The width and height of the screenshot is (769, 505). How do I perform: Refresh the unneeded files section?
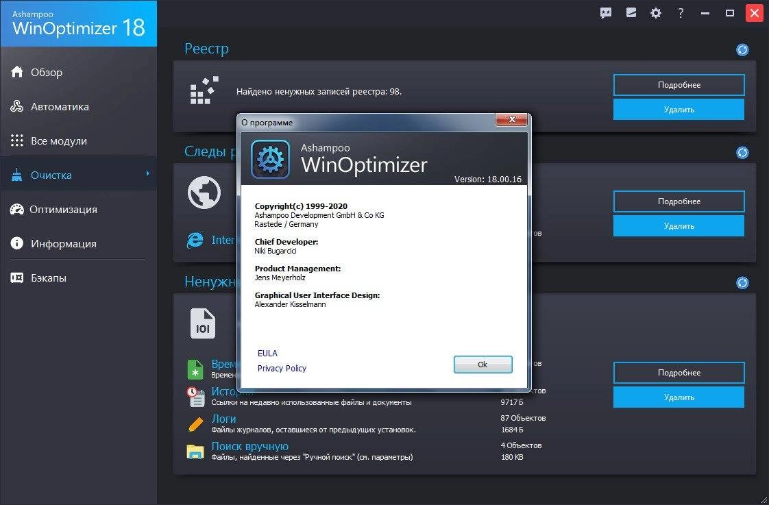(x=742, y=283)
